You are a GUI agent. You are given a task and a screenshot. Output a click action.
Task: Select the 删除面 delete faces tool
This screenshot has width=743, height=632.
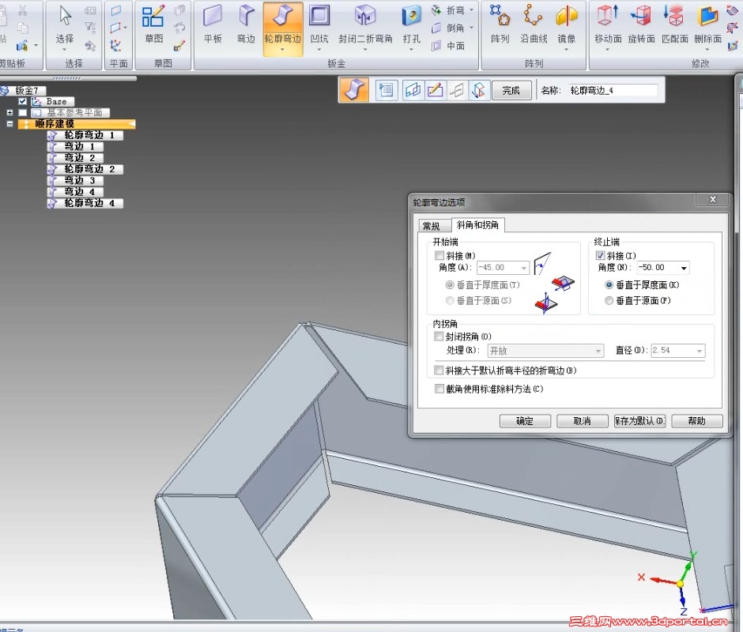point(707,24)
